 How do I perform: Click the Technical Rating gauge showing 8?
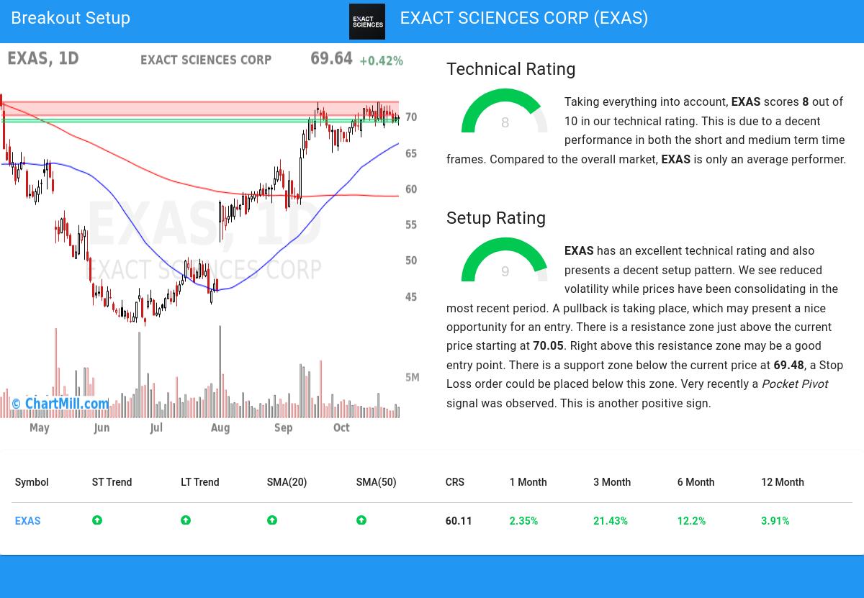(504, 112)
